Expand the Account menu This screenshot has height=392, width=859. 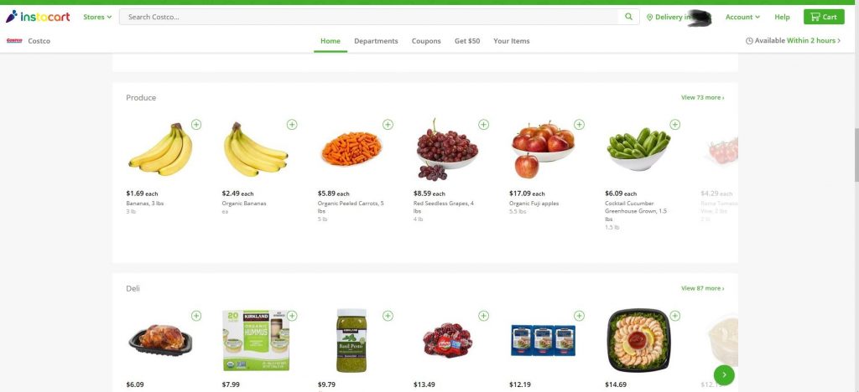[x=742, y=17]
